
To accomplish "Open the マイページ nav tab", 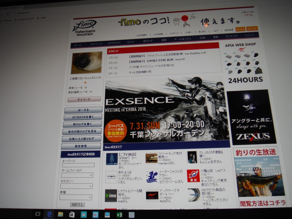I will pos(96,44).
